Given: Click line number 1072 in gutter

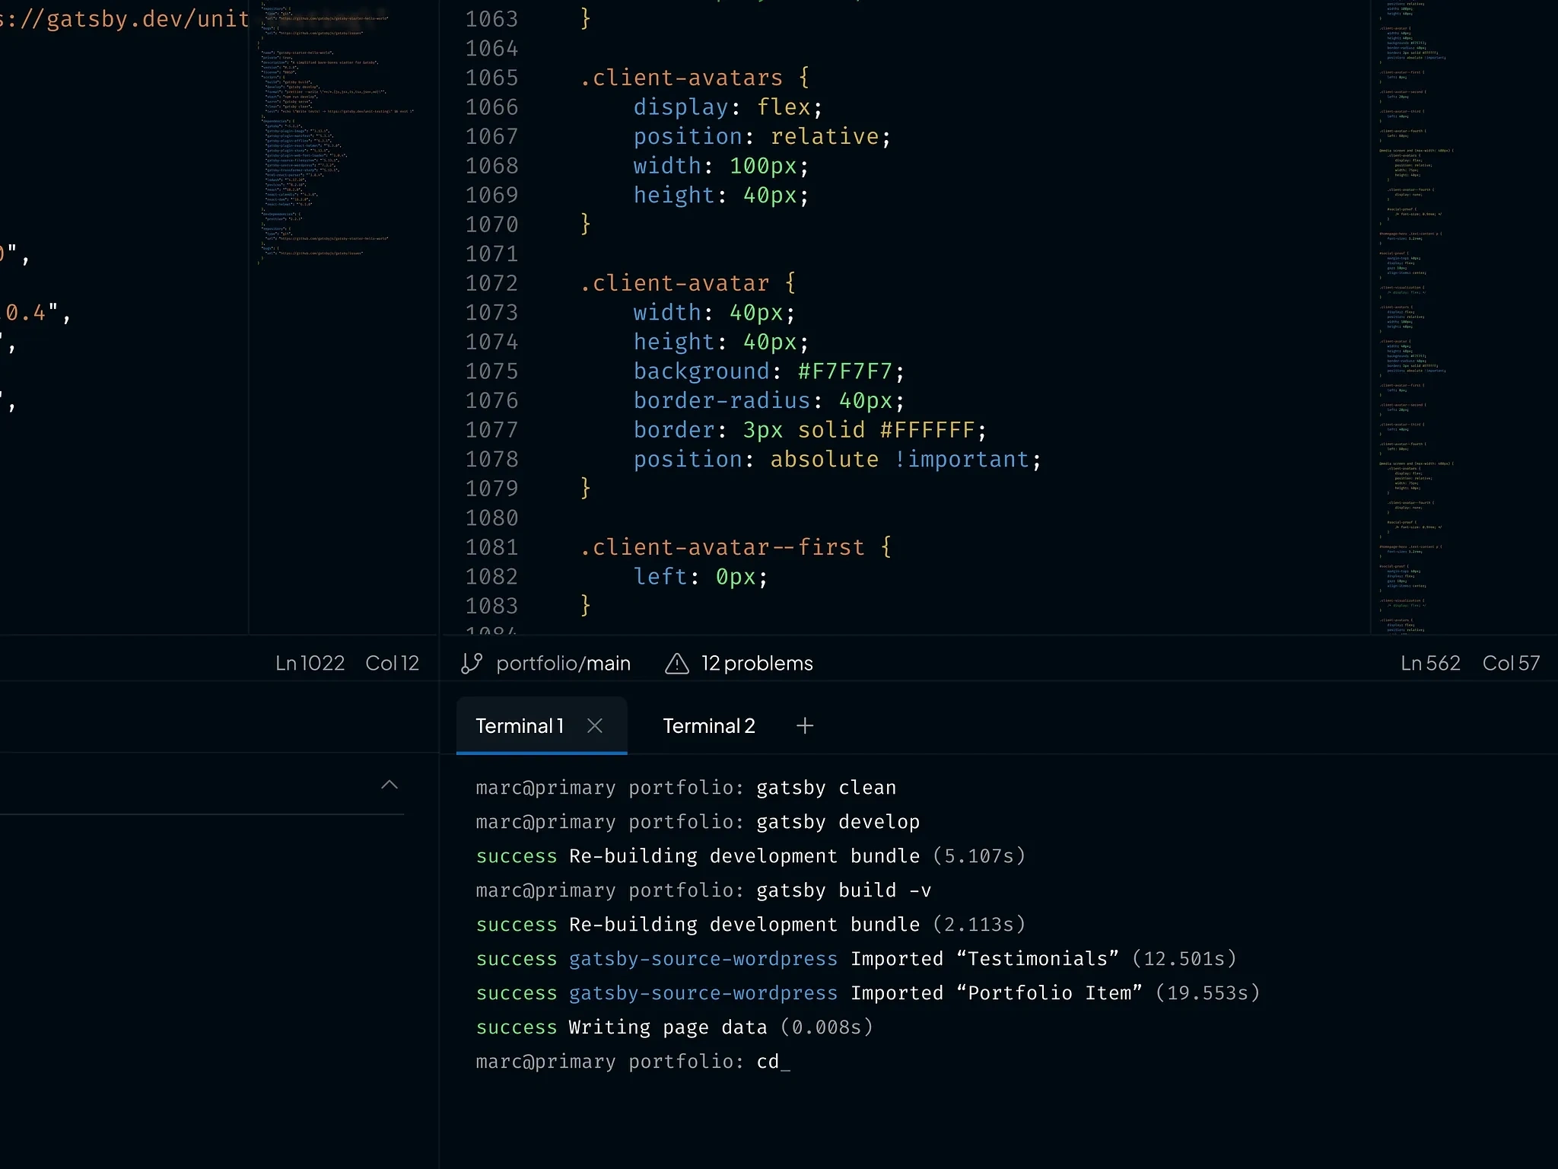Looking at the screenshot, I should tap(491, 283).
